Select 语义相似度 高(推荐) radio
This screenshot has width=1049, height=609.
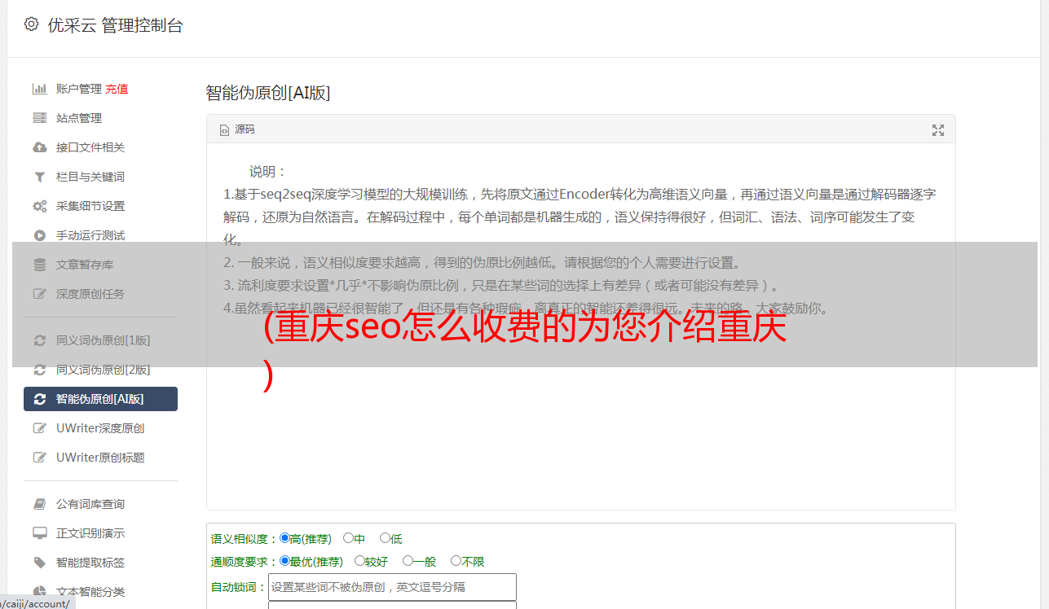tap(284, 538)
